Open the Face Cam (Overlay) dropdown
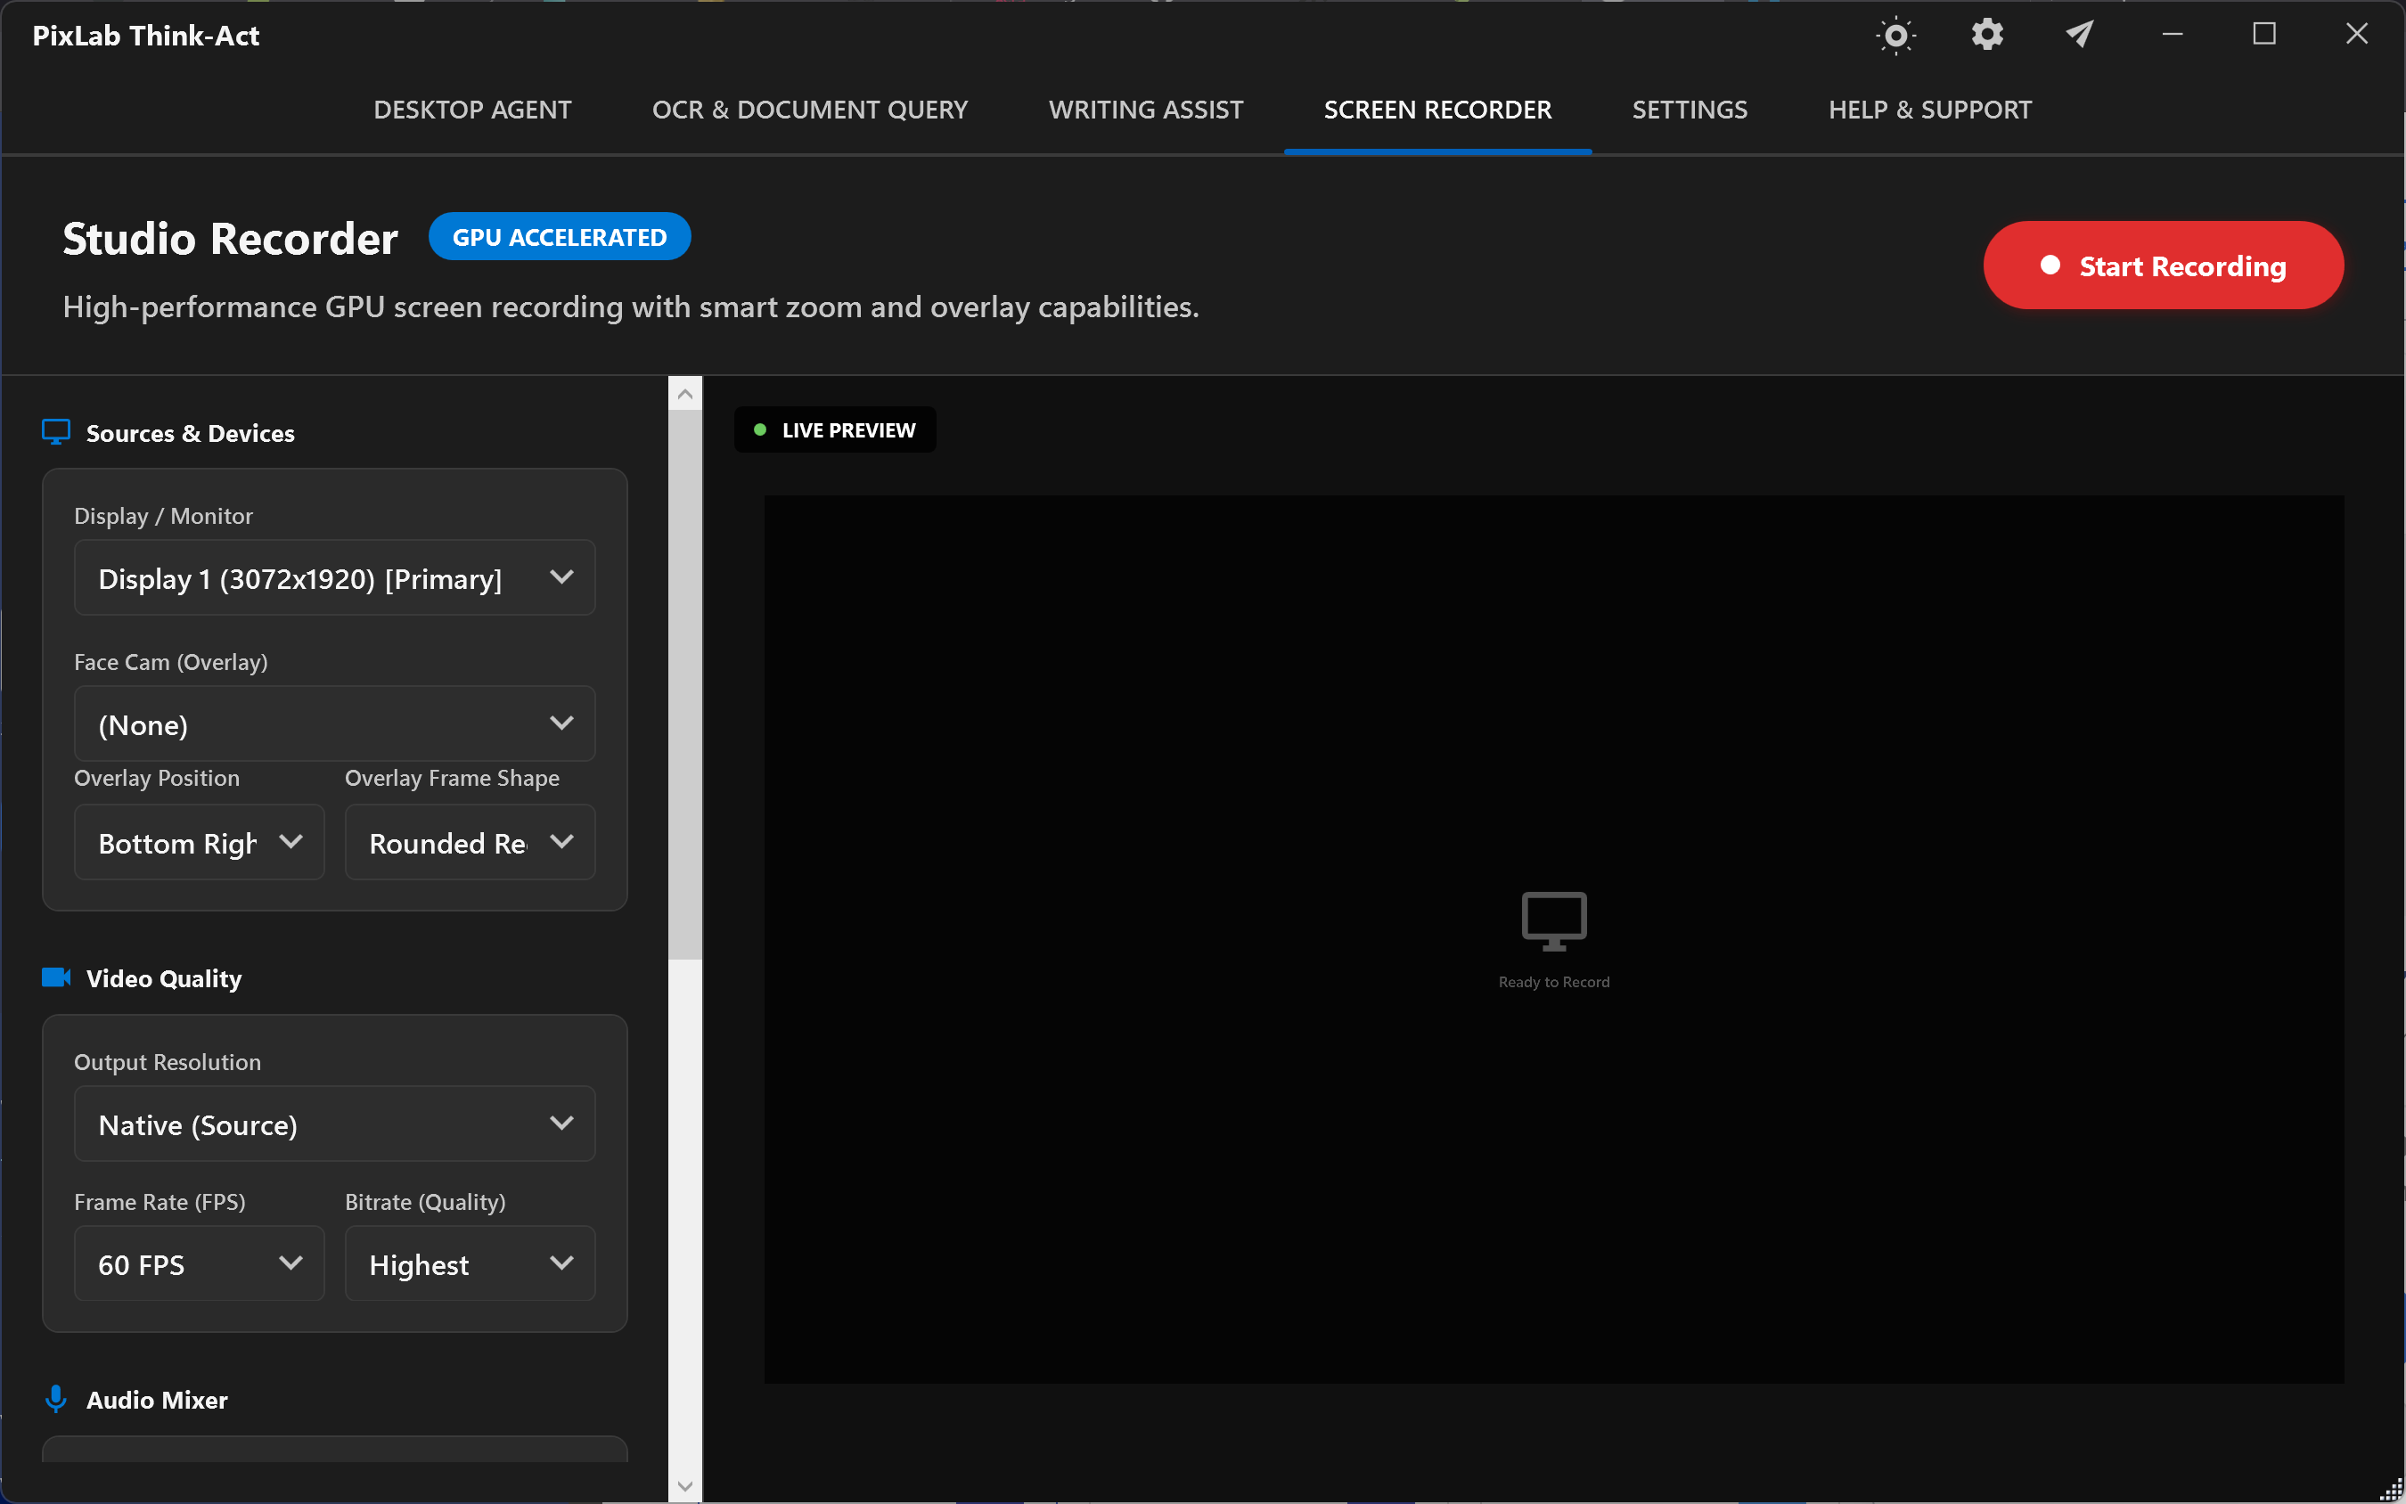 click(x=334, y=724)
